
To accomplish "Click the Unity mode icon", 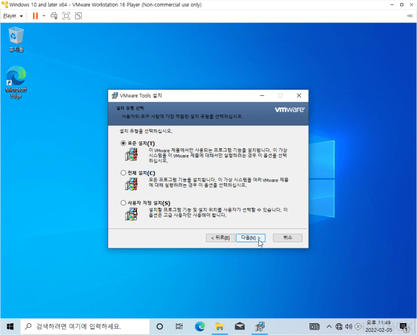I will (x=78, y=16).
